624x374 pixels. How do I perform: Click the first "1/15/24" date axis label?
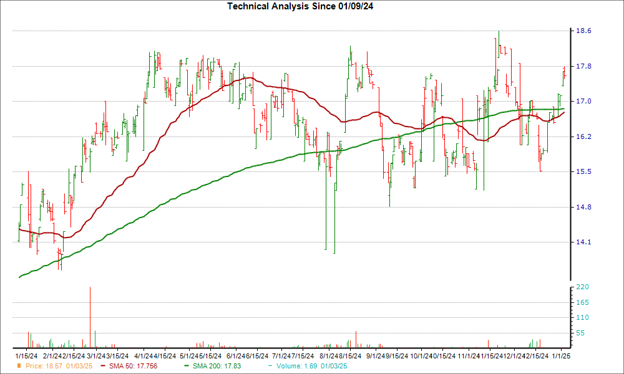pos(26,355)
